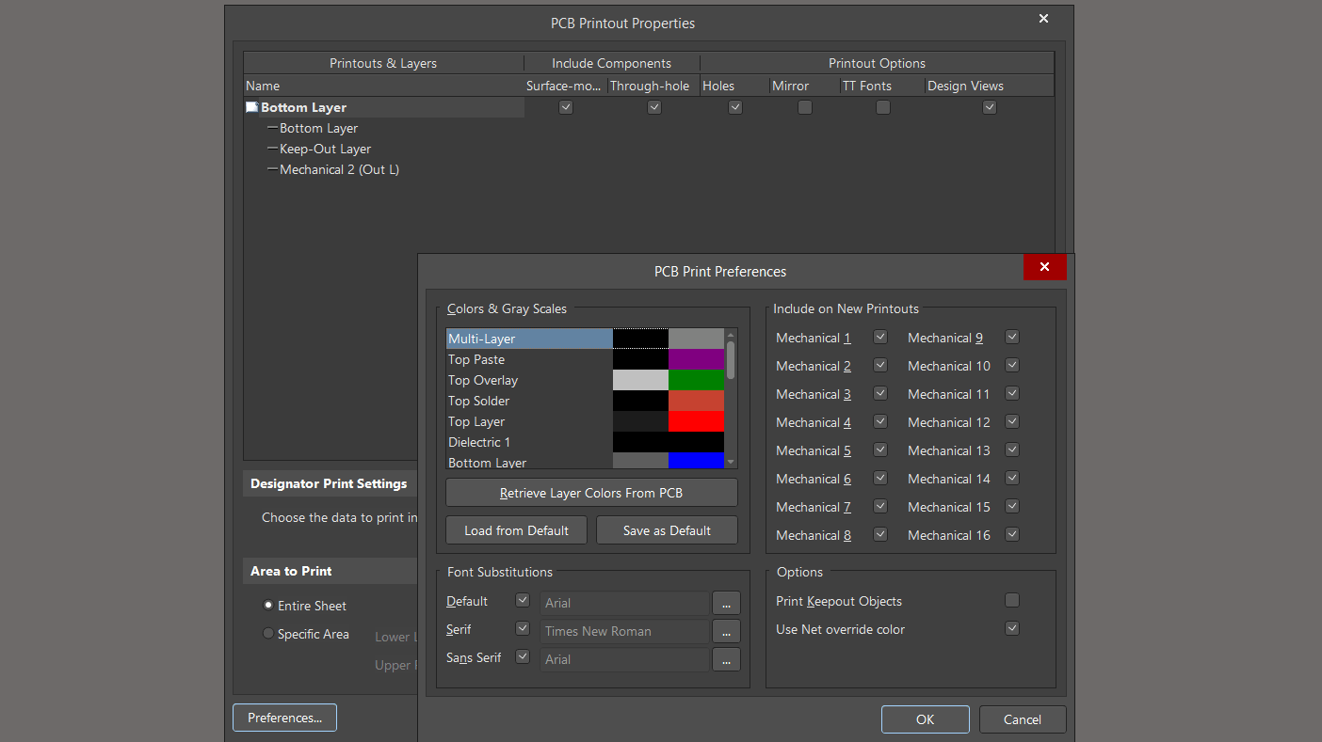
Task: Click browse button for Sans Serif font
Action: coord(726,659)
